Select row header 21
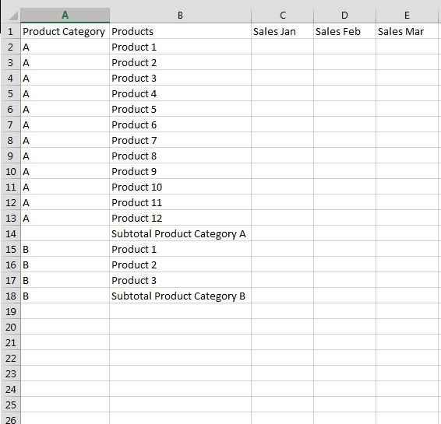The width and height of the screenshot is (441, 424). (x=11, y=342)
